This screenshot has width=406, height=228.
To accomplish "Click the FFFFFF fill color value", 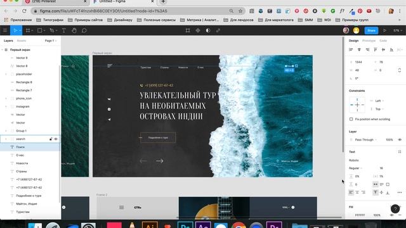I will [x=360, y=215].
